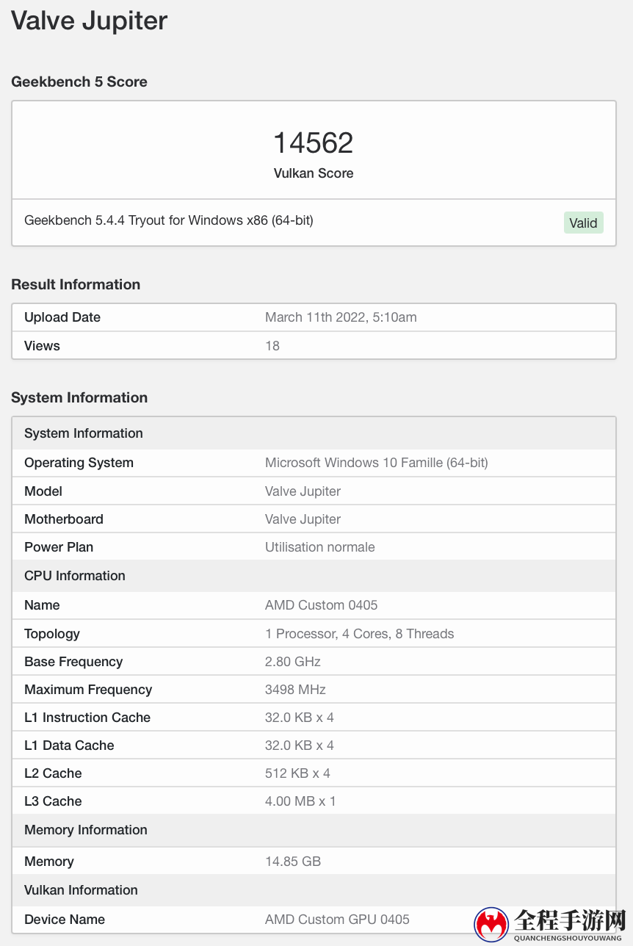
Task: Click the L2 Cache label
Action: [x=53, y=773]
